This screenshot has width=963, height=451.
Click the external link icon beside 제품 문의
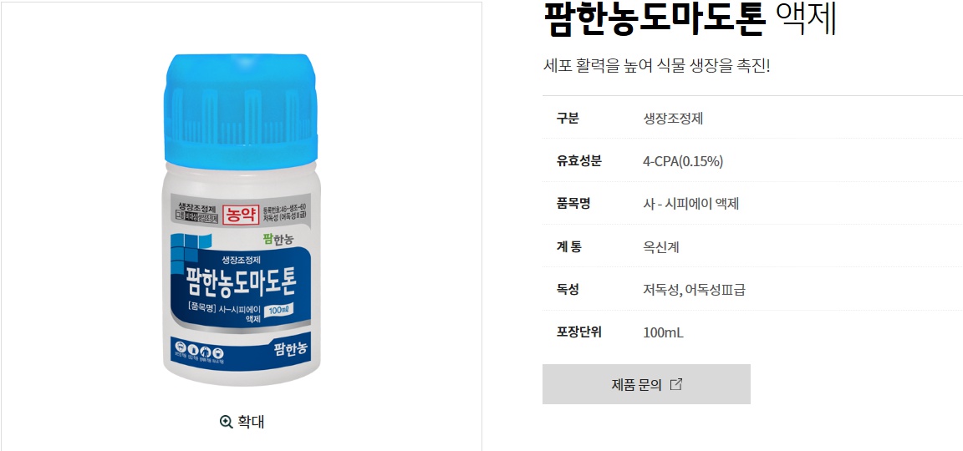[x=675, y=384]
